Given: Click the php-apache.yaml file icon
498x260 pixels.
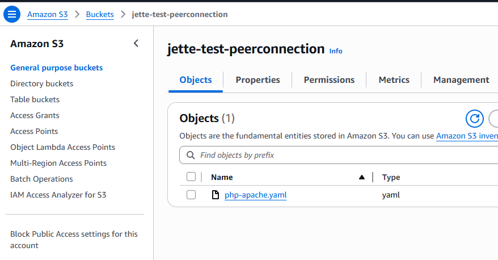Looking at the screenshot, I should click(216, 195).
